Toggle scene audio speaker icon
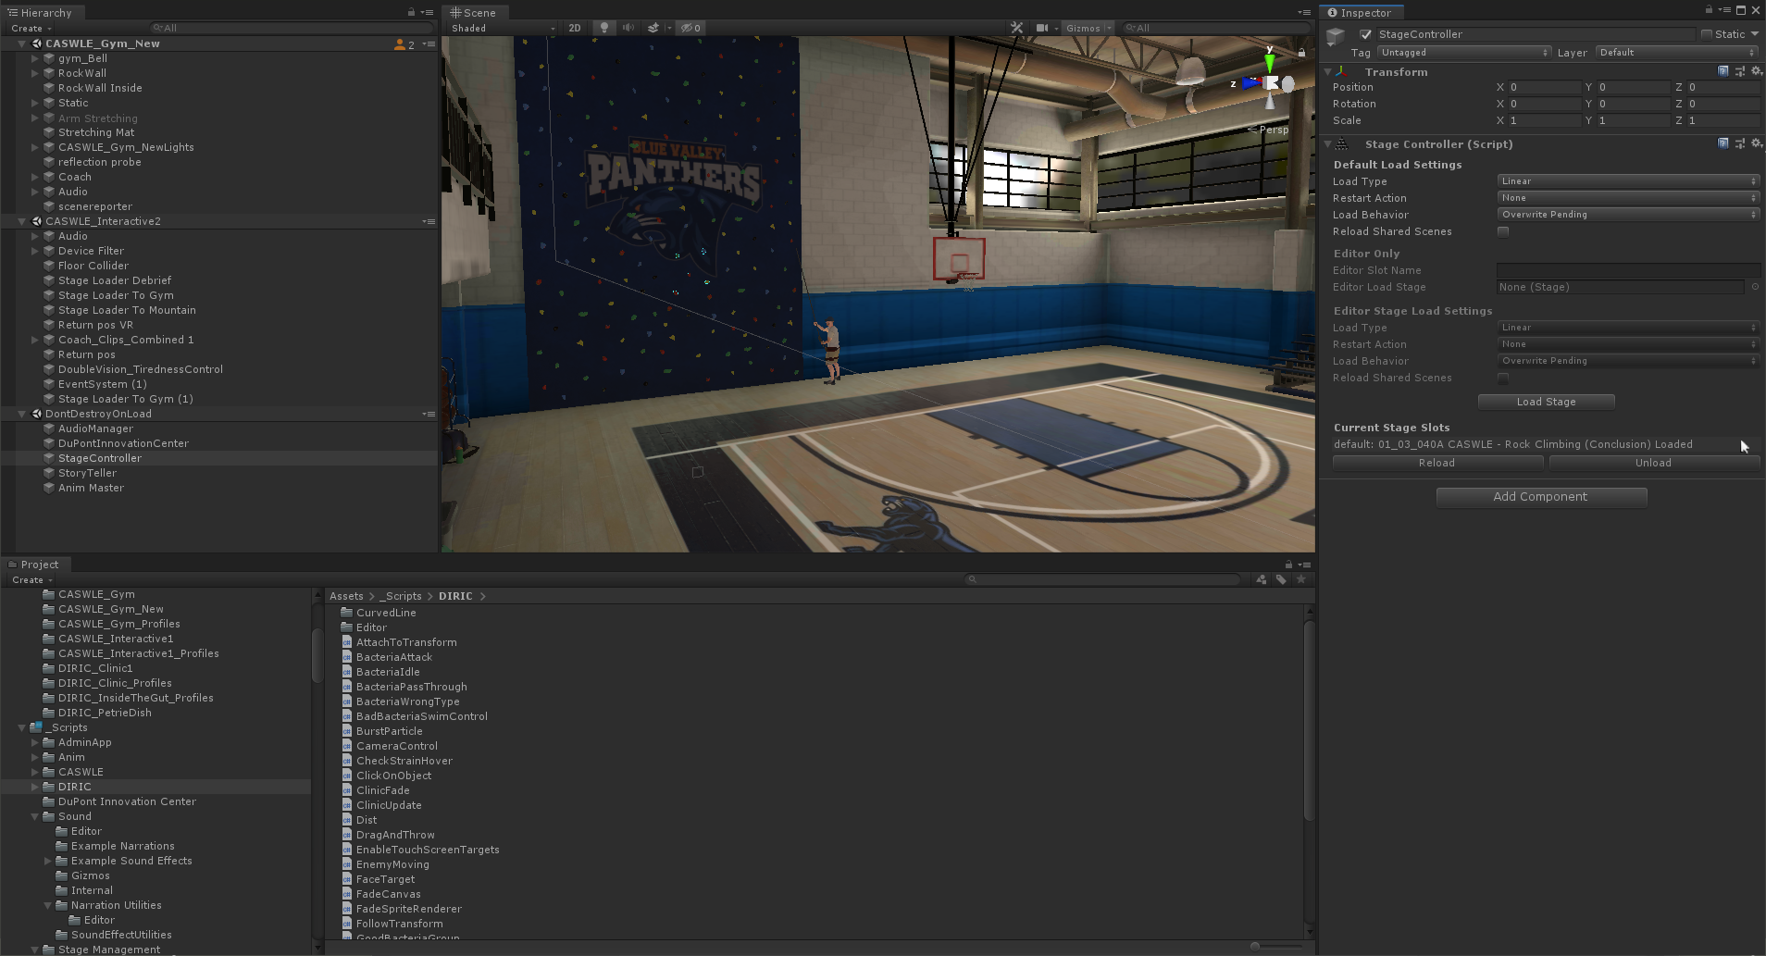This screenshot has height=956, width=1766. pyautogui.click(x=628, y=28)
